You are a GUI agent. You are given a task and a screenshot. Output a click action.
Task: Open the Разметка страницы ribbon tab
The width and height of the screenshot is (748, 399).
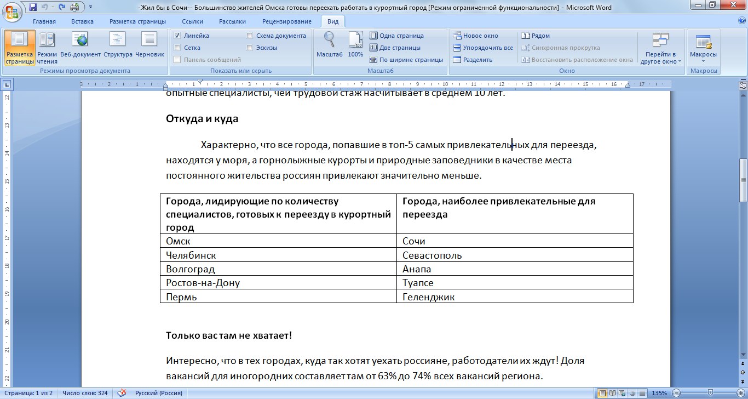tap(137, 21)
